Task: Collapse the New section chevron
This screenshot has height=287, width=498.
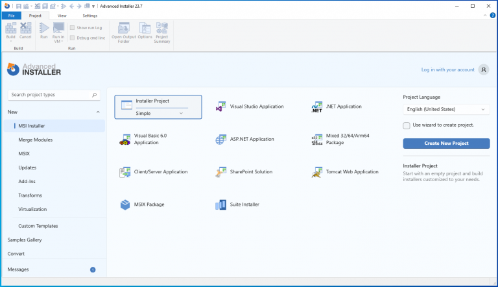Action: [x=98, y=112]
